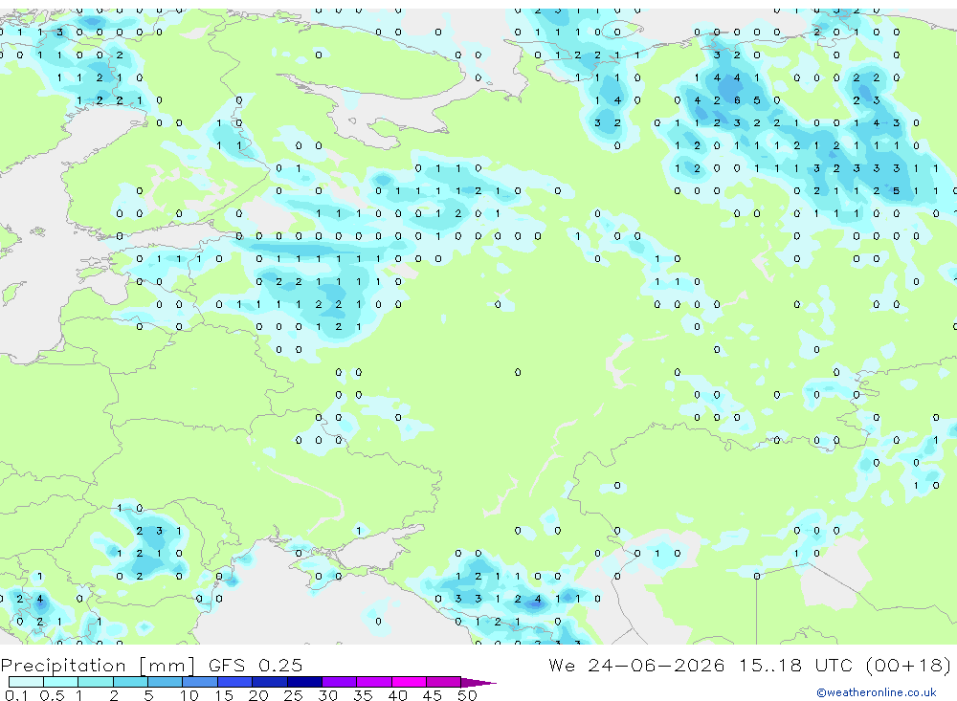
Task: Click the legend label '15'
Action: pyautogui.click(x=224, y=695)
